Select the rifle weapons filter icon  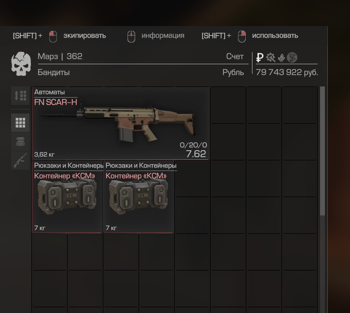(20, 160)
